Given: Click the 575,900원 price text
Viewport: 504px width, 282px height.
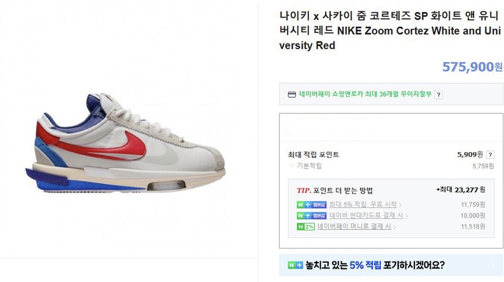Looking at the screenshot, I should click(x=472, y=67).
